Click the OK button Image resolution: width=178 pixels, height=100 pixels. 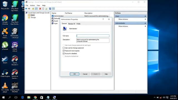point(75,74)
